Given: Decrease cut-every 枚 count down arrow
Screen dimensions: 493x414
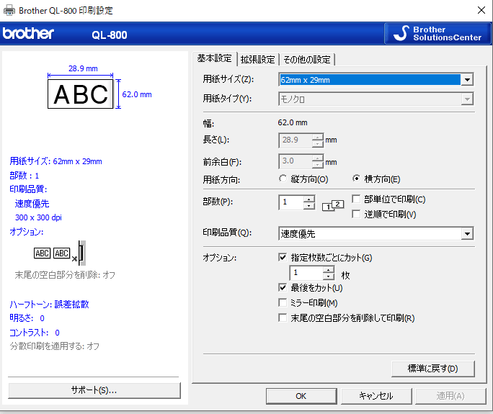Looking at the screenshot, I should 328,276.
